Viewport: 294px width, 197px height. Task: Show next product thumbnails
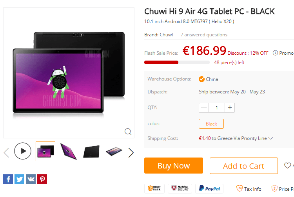[131, 152]
